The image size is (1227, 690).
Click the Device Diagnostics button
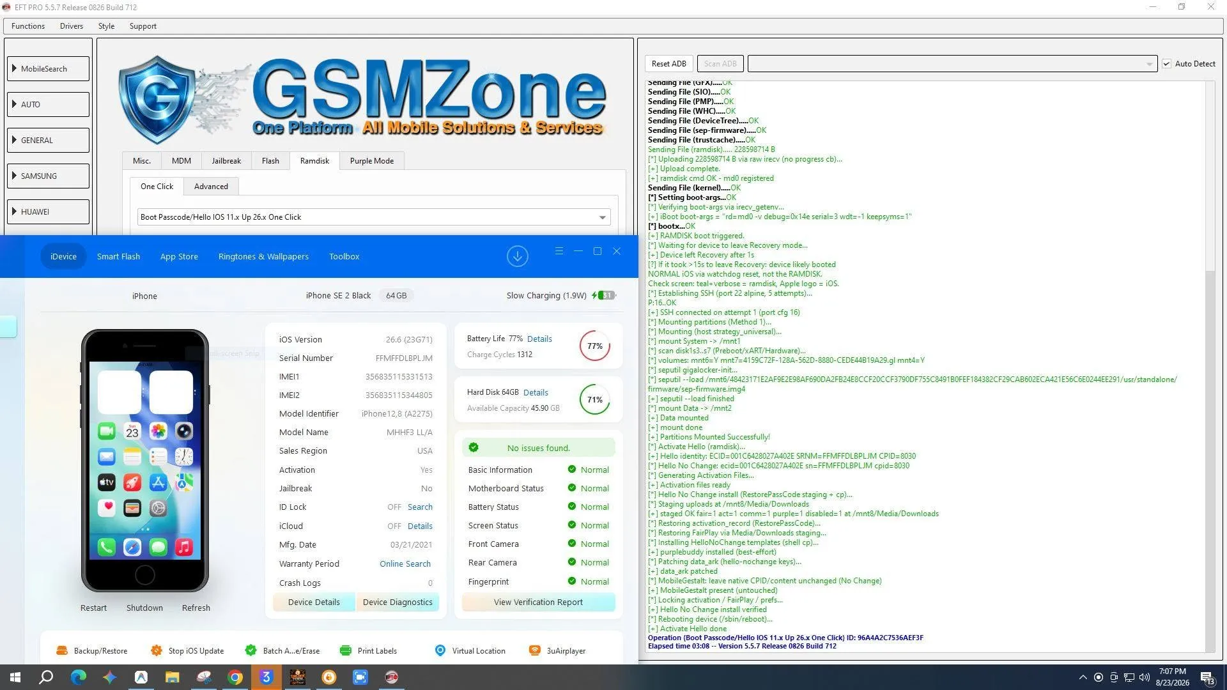pos(397,602)
